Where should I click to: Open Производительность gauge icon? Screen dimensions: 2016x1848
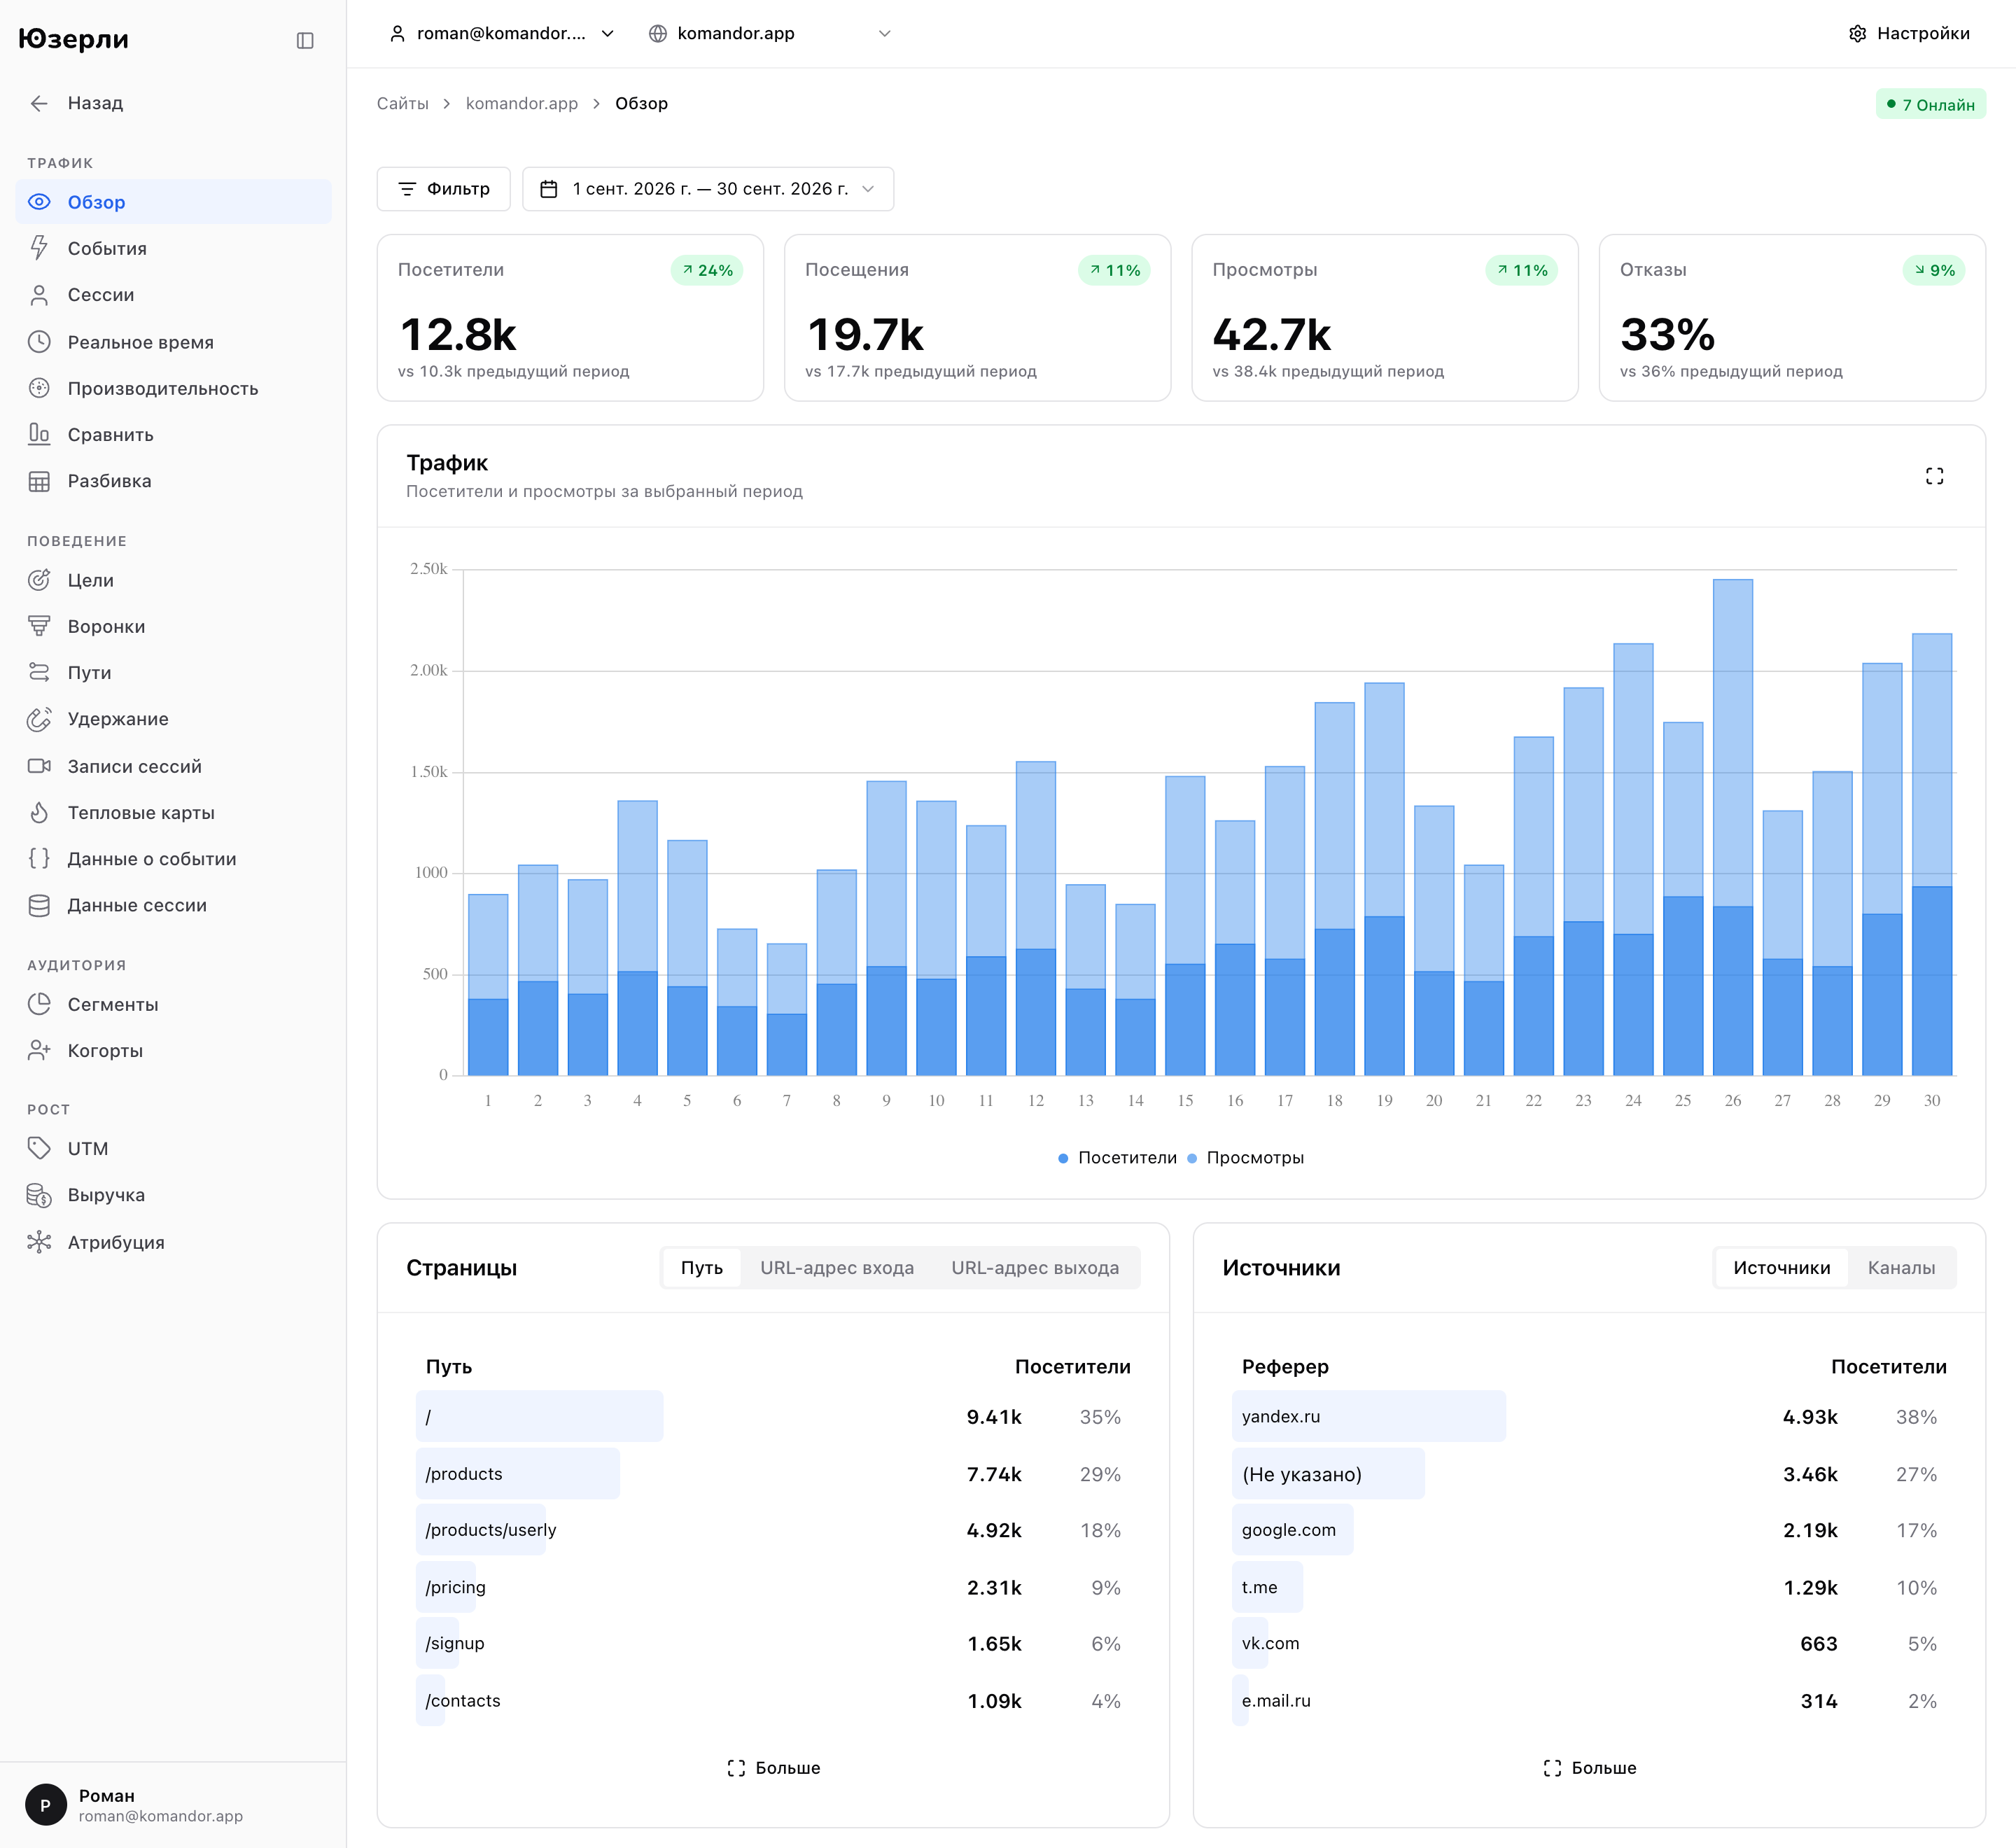coord(39,388)
